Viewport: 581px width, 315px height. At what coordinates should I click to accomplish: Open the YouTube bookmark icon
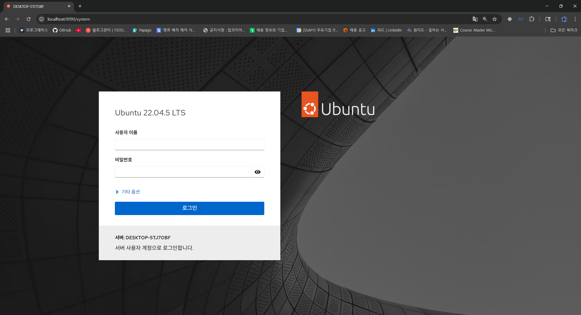78,30
